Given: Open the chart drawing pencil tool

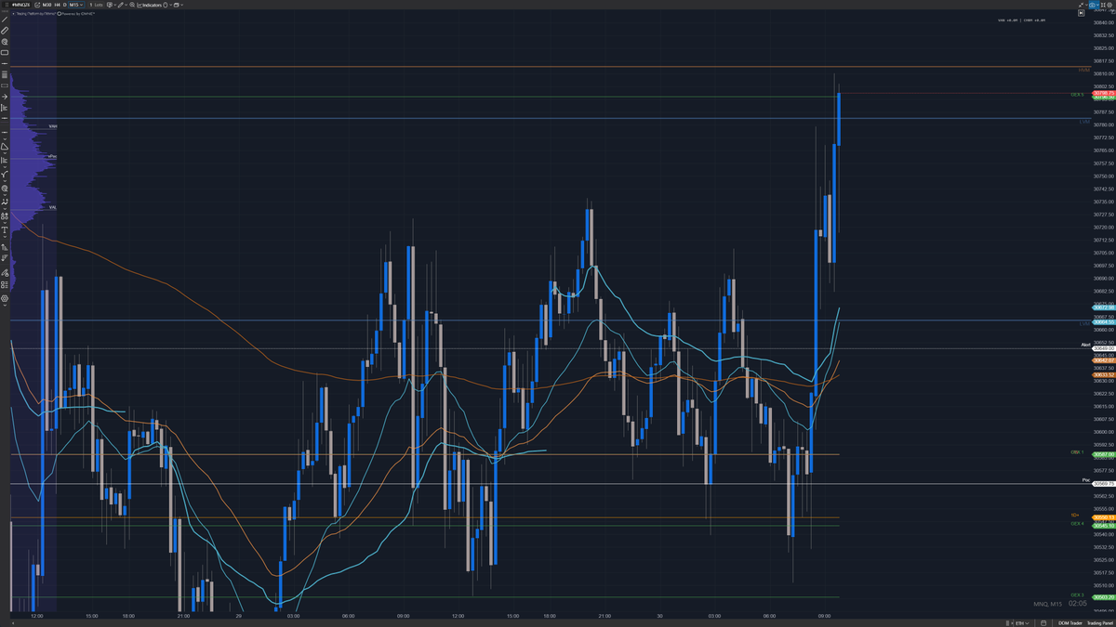Looking at the screenshot, I should pyautogui.click(x=120, y=5).
